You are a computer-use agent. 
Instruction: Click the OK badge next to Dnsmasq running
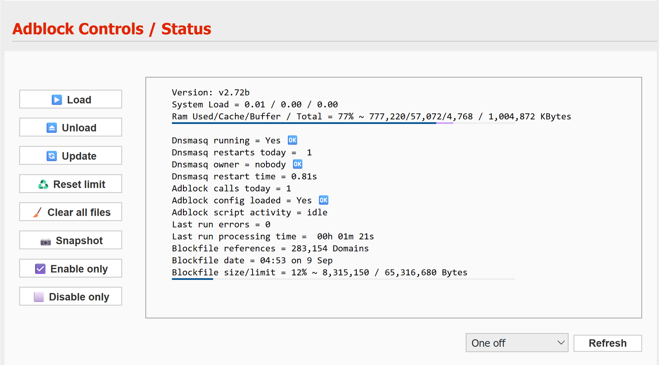(x=292, y=140)
